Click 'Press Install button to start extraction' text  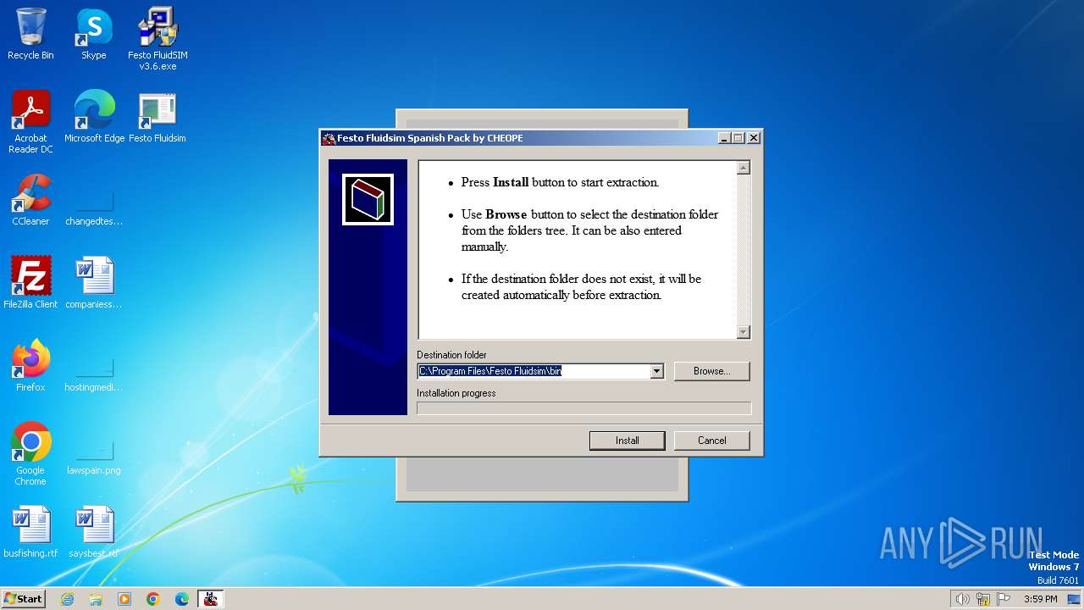click(560, 182)
